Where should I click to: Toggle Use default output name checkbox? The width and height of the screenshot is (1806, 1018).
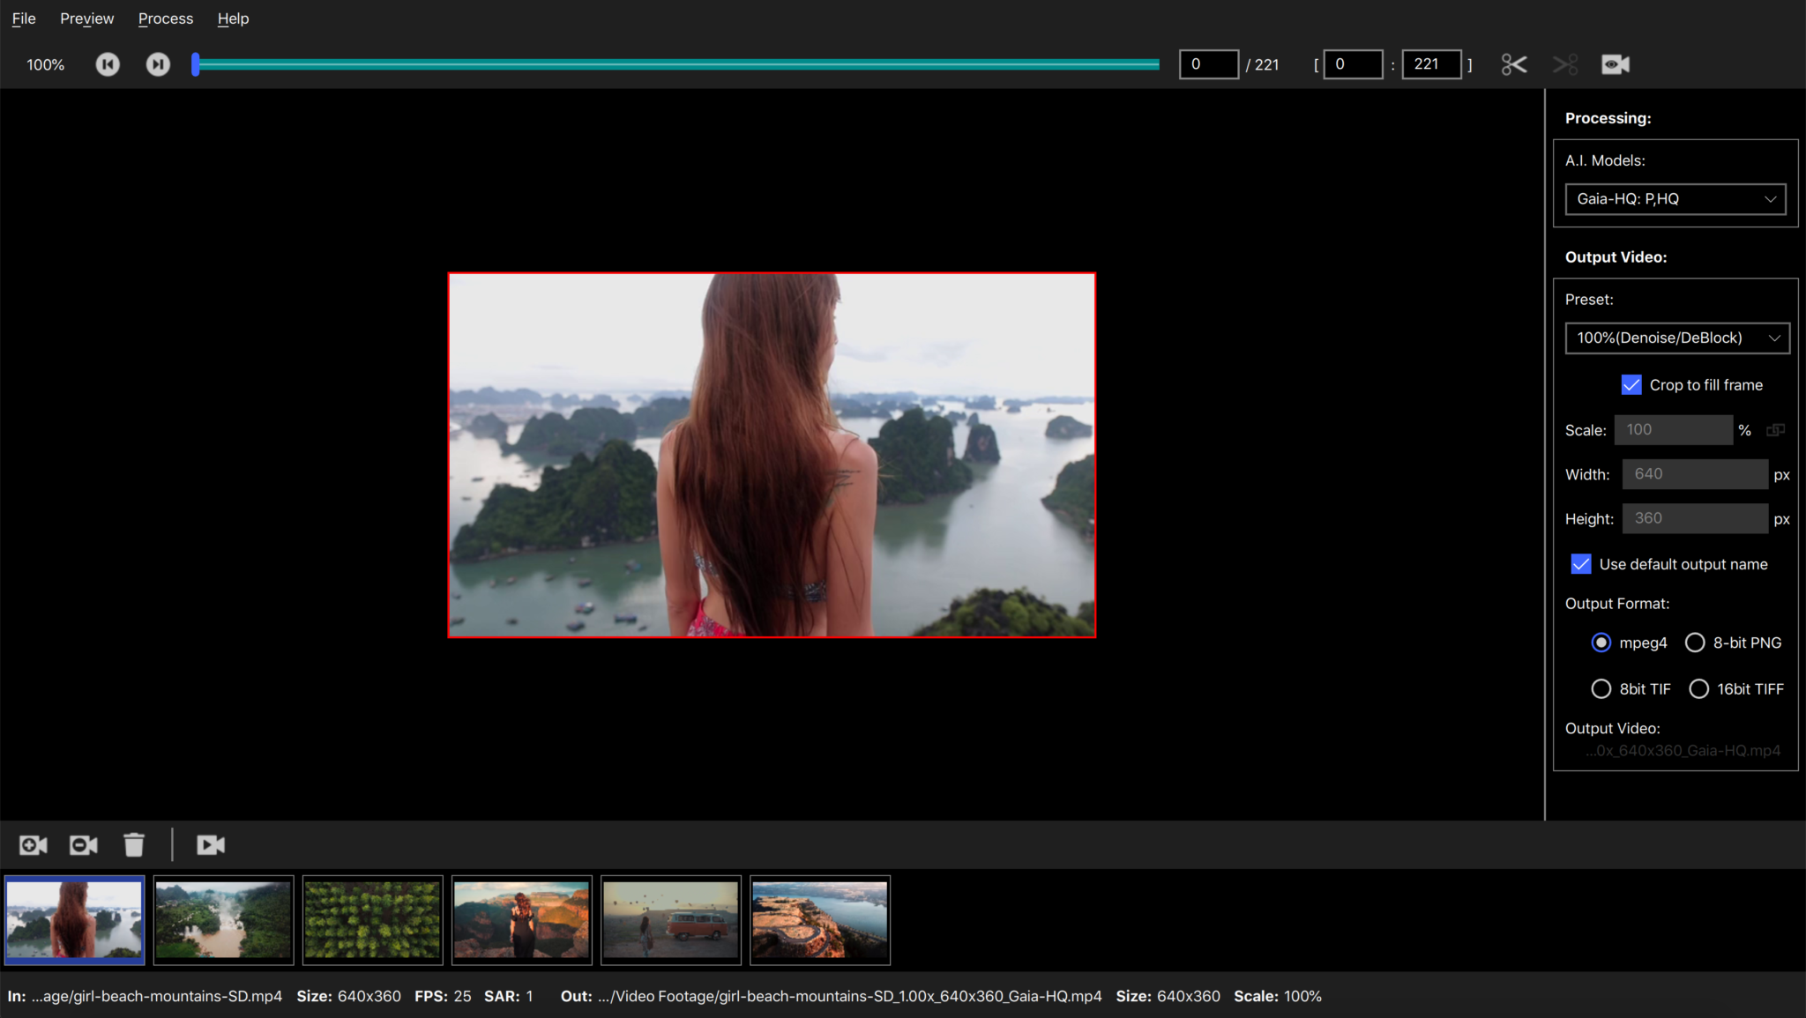coord(1581,564)
